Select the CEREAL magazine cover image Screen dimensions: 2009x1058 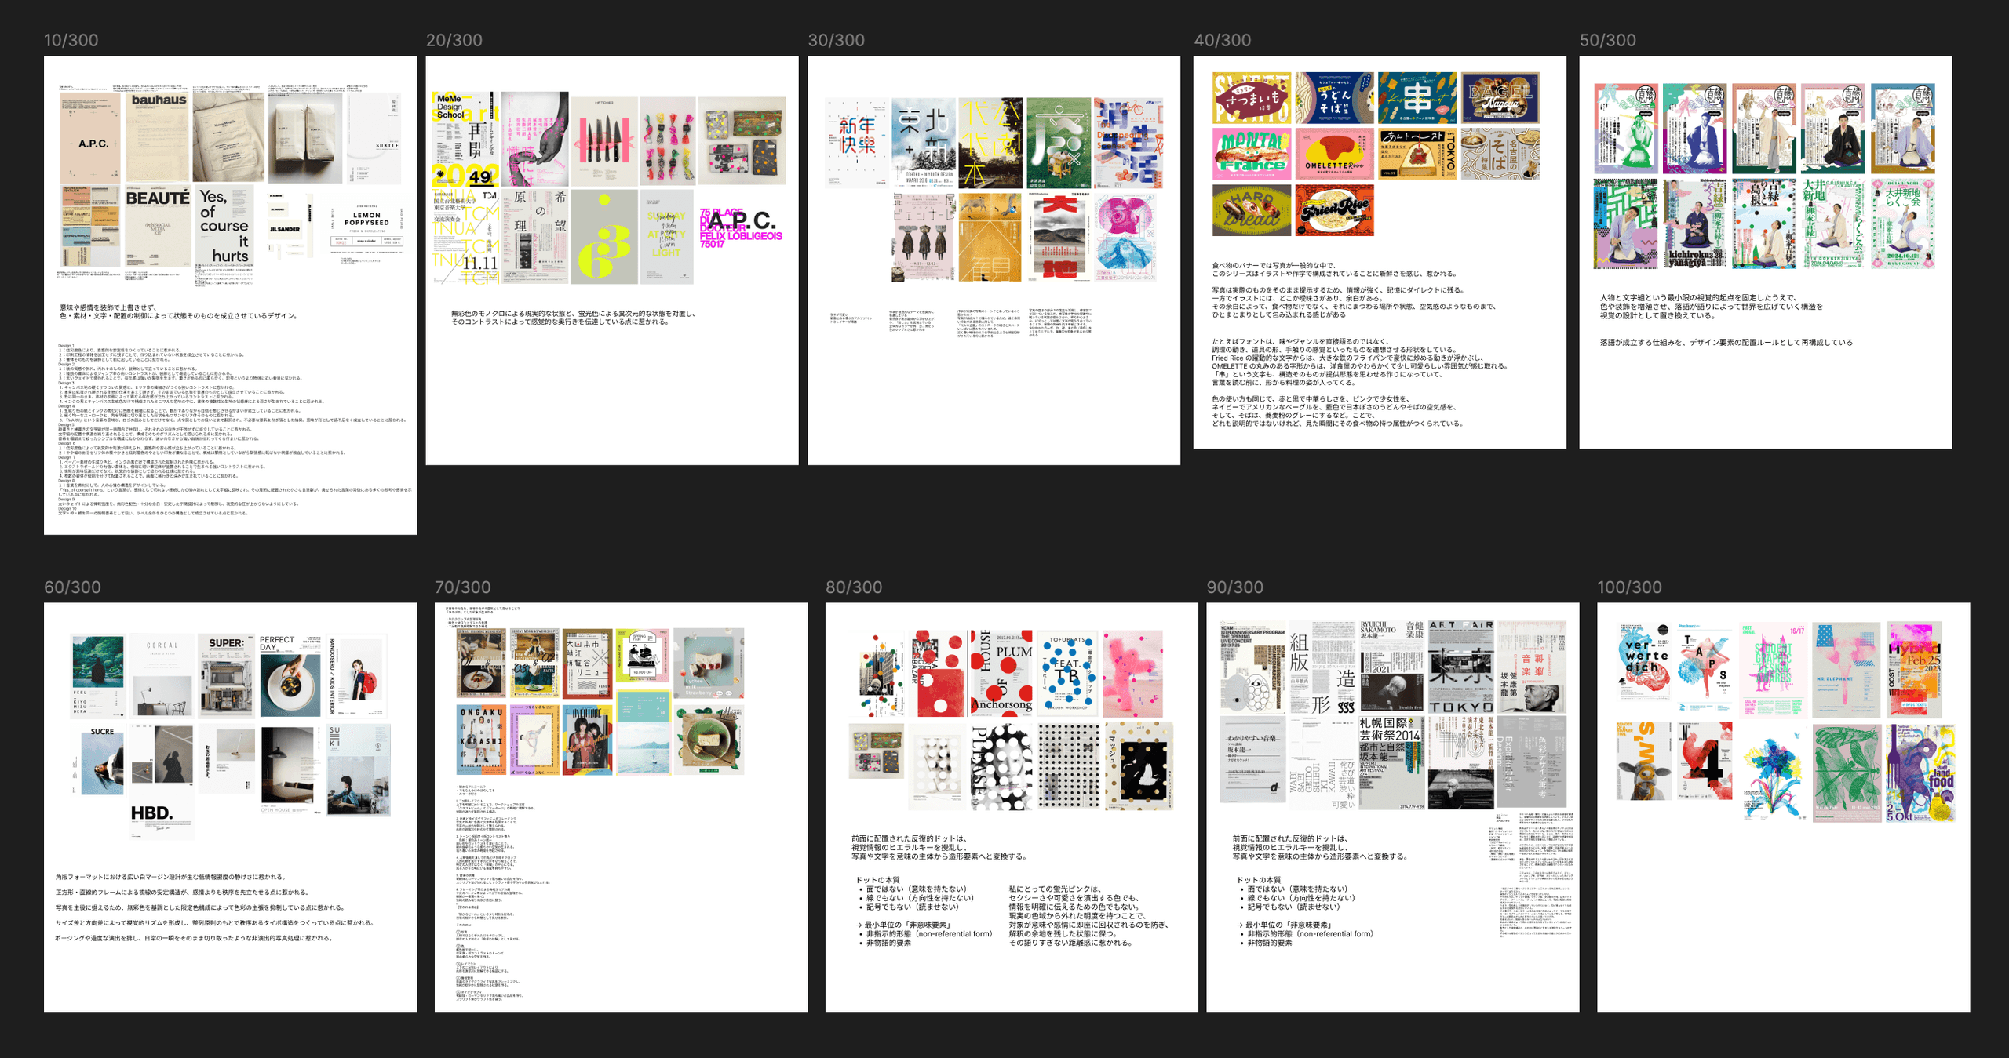[162, 676]
